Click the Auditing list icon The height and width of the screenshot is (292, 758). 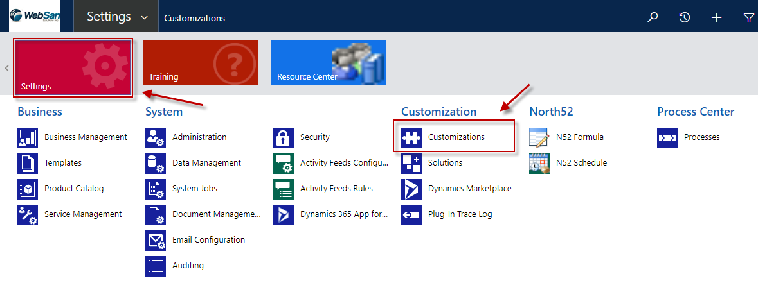click(156, 266)
